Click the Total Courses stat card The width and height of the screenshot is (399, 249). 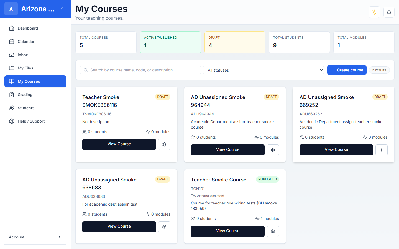point(106,42)
